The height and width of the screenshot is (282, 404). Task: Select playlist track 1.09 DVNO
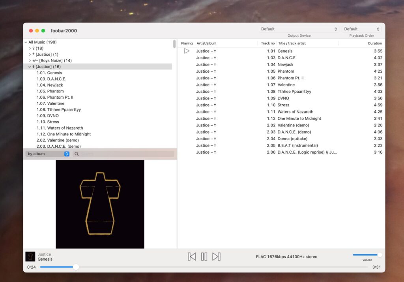click(x=281, y=98)
